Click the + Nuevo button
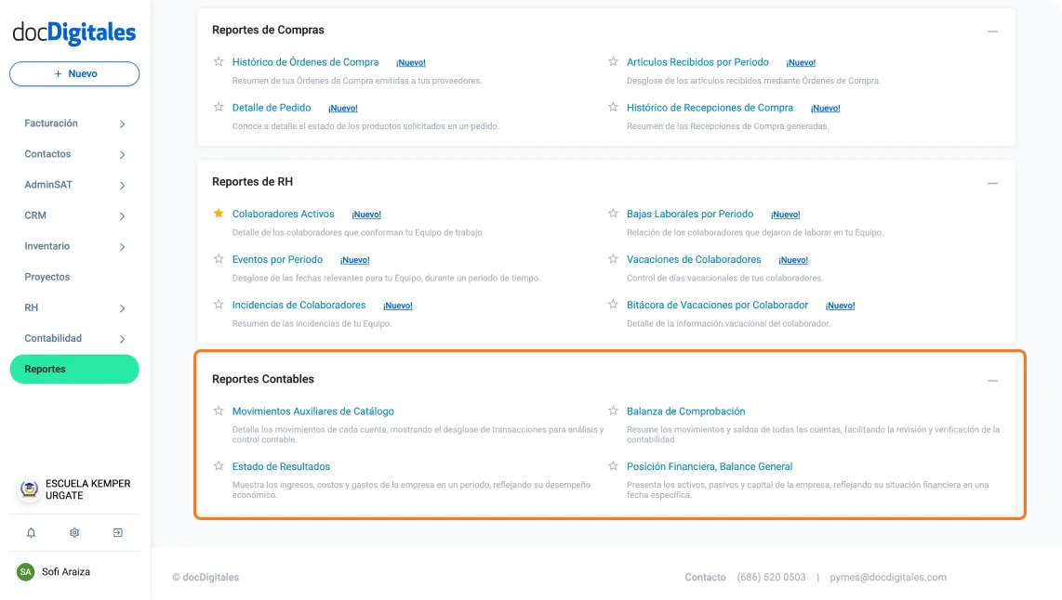The image size is (1062, 600). (73, 73)
